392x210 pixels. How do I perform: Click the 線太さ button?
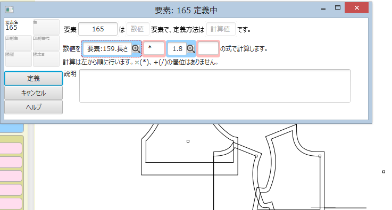click(x=46, y=59)
